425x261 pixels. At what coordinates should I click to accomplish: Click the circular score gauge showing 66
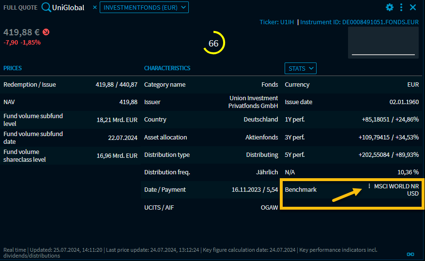[213, 43]
